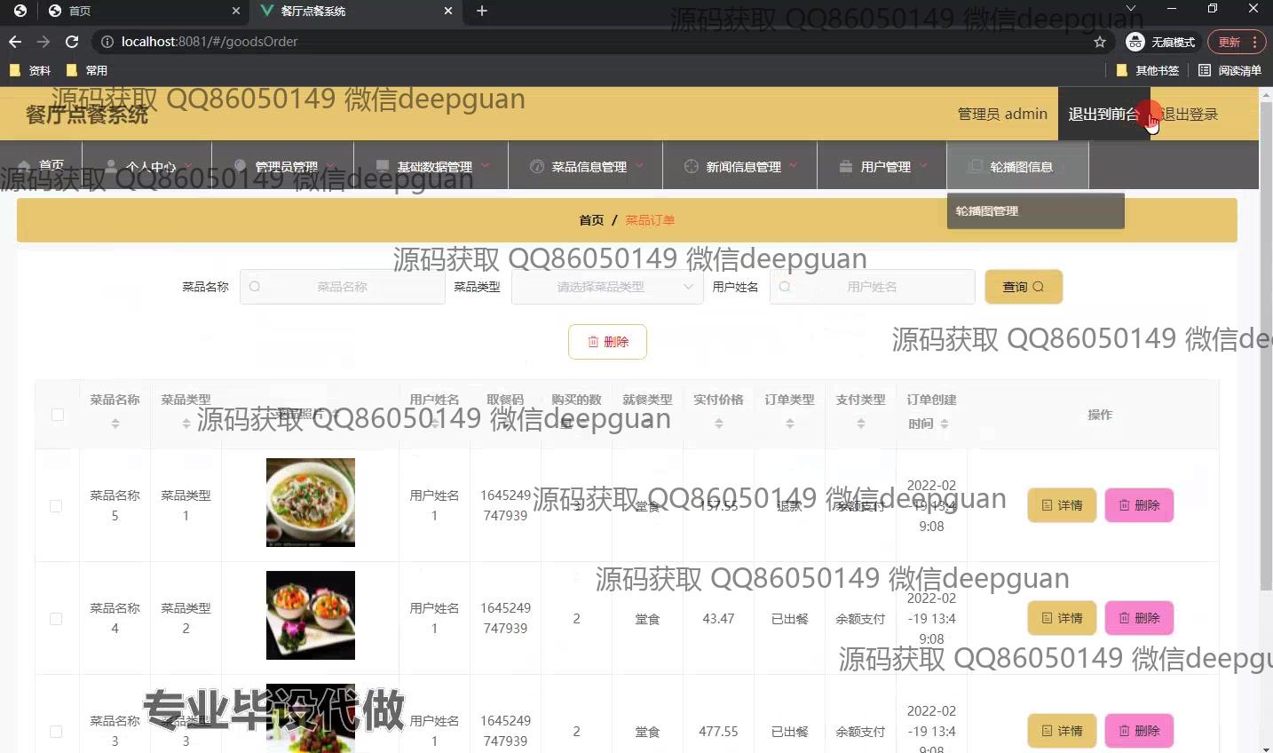Viewport: 1273px width, 753px height.
Task: Select 轮播图管理 submenu item
Action: click(x=987, y=211)
